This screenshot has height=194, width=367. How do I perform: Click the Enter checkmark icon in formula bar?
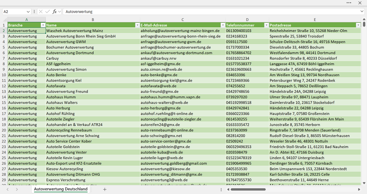point(47,12)
